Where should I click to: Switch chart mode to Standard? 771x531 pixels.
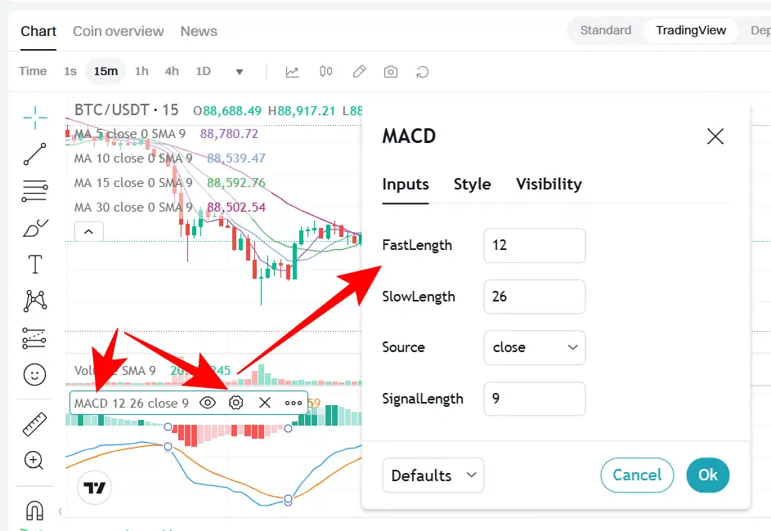click(606, 30)
